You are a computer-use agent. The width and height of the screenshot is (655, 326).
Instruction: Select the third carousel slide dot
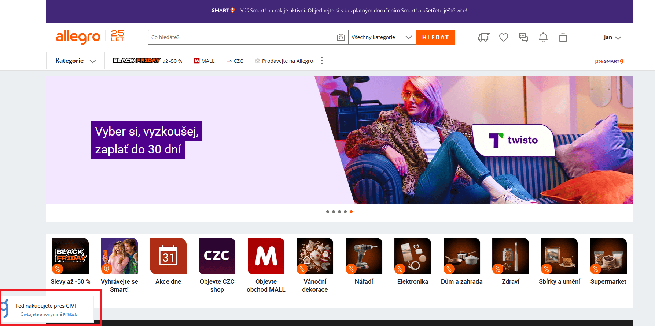click(339, 212)
